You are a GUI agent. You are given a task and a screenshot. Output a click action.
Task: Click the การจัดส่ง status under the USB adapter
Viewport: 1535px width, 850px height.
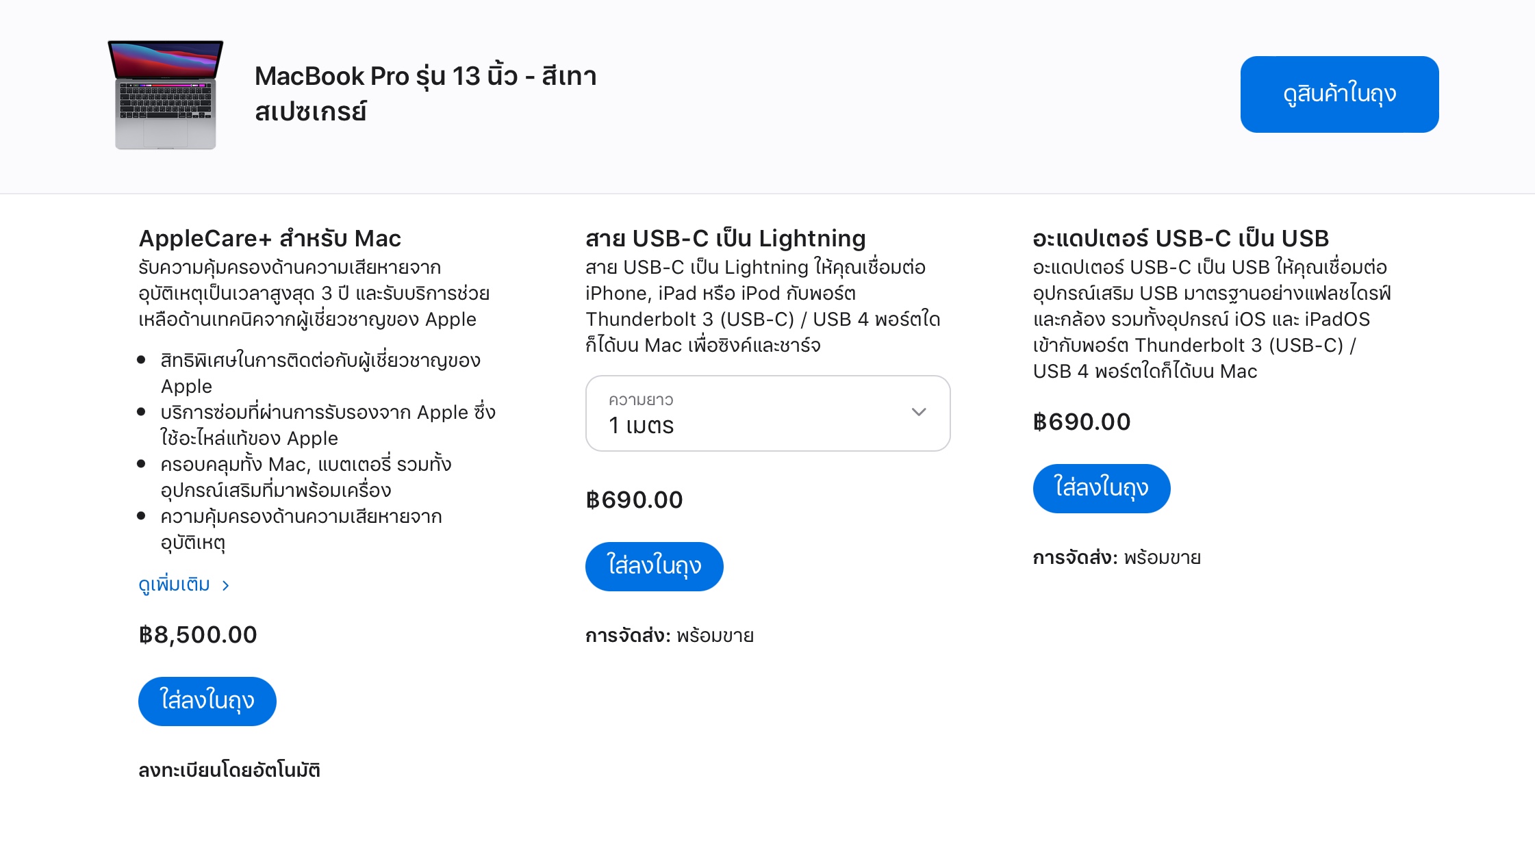tap(1117, 558)
